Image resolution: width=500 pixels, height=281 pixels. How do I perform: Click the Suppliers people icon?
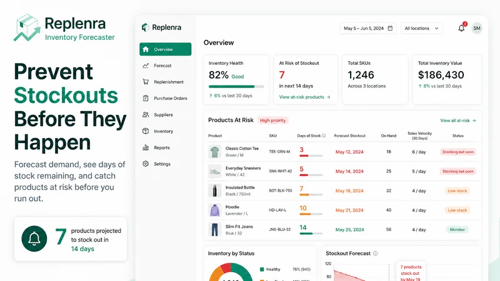click(146, 115)
